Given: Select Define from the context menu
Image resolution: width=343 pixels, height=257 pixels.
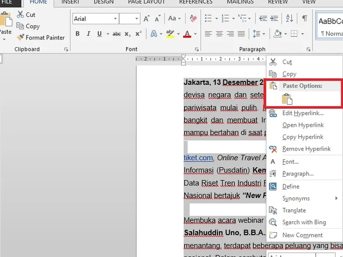Looking at the screenshot, I should (291, 186).
